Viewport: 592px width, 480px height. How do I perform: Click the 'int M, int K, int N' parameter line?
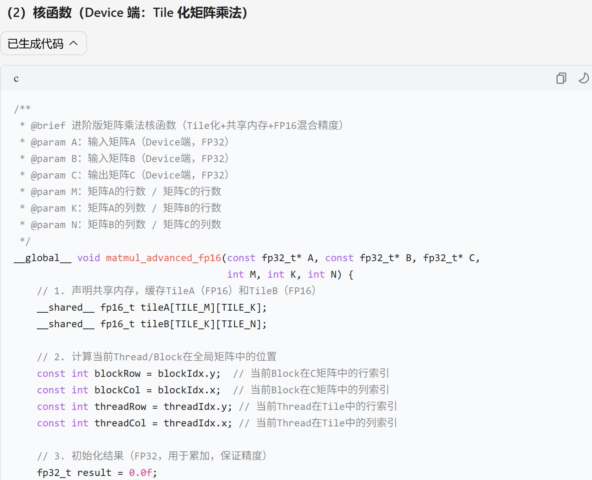pyautogui.click(x=290, y=274)
